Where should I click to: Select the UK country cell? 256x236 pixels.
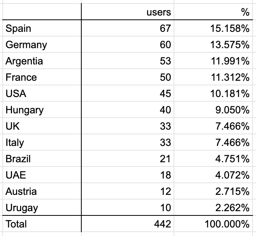click(x=42, y=126)
